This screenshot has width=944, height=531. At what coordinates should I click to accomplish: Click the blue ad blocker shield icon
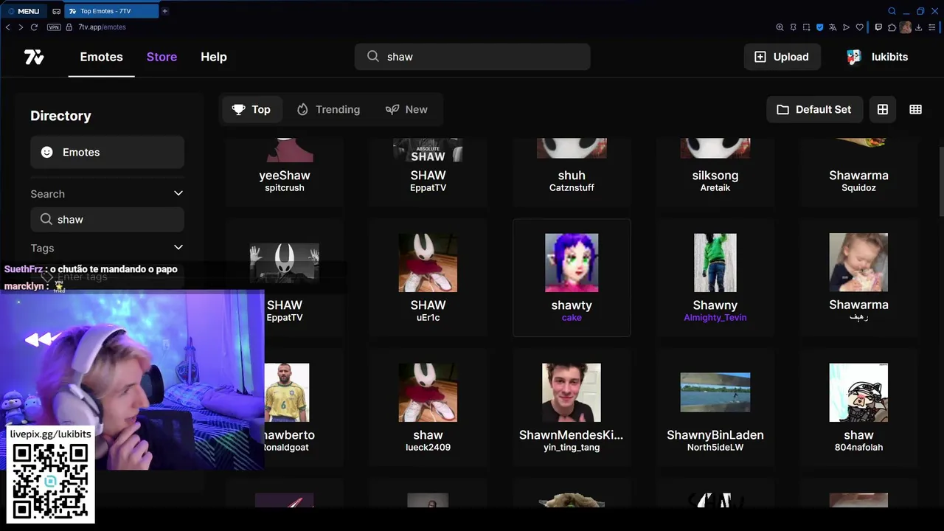click(819, 27)
